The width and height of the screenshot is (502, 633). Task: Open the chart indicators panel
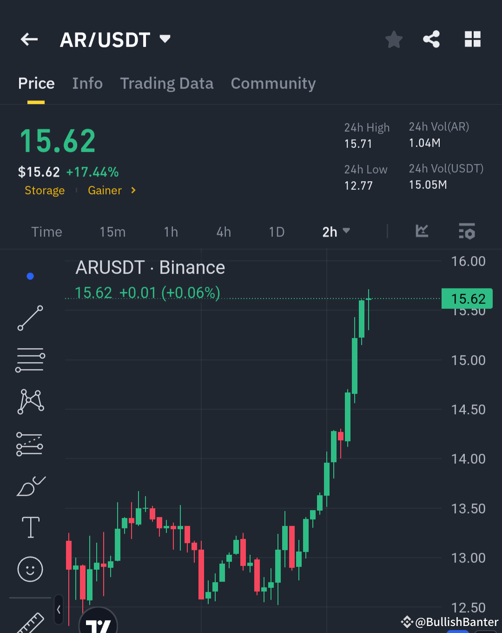(x=421, y=231)
